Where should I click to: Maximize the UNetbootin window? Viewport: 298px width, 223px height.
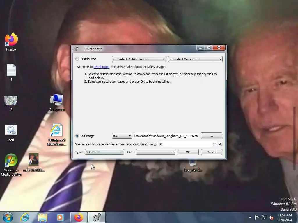[x=208, y=48]
